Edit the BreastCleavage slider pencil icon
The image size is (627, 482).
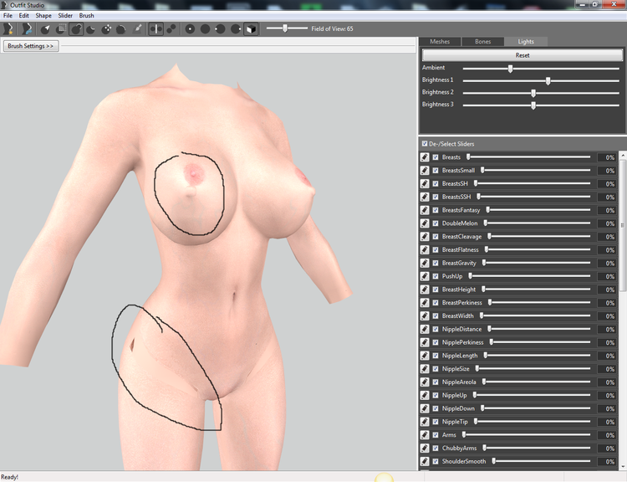pyautogui.click(x=425, y=237)
